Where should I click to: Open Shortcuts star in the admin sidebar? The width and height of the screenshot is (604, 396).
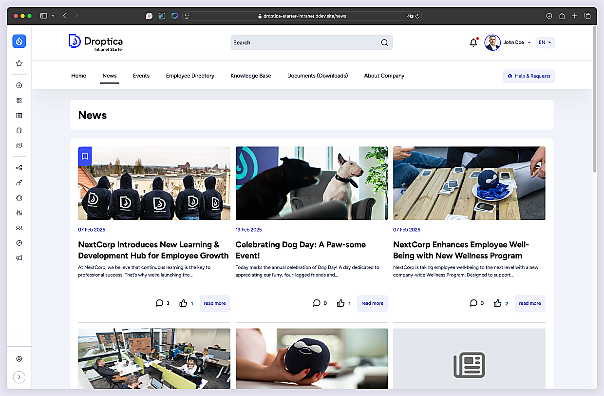pos(19,63)
